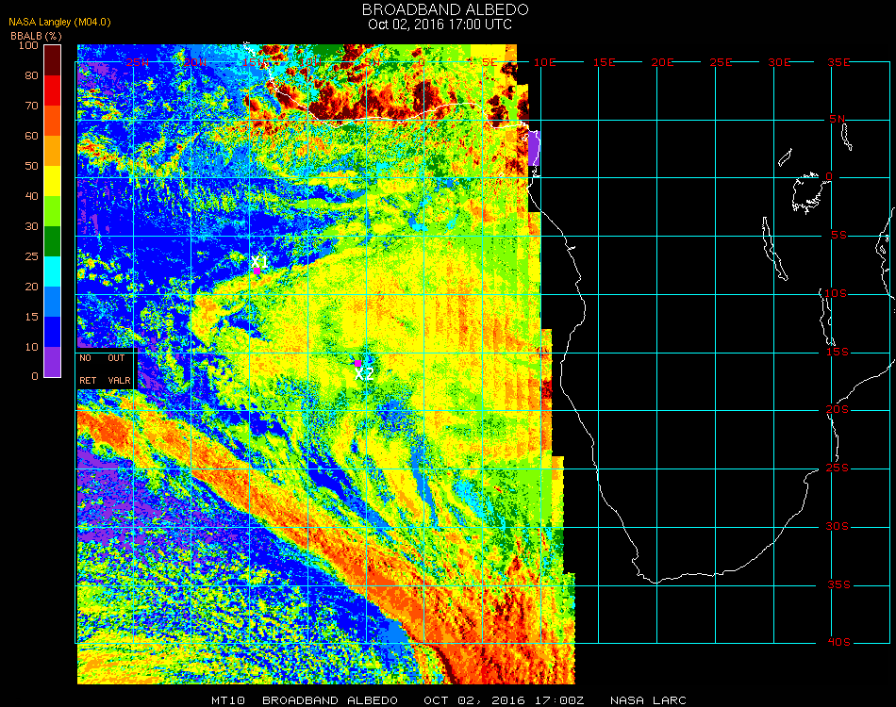Image resolution: width=896 pixels, height=707 pixels.
Task: Click the '25S' latitude label
Action: click(838, 469)
